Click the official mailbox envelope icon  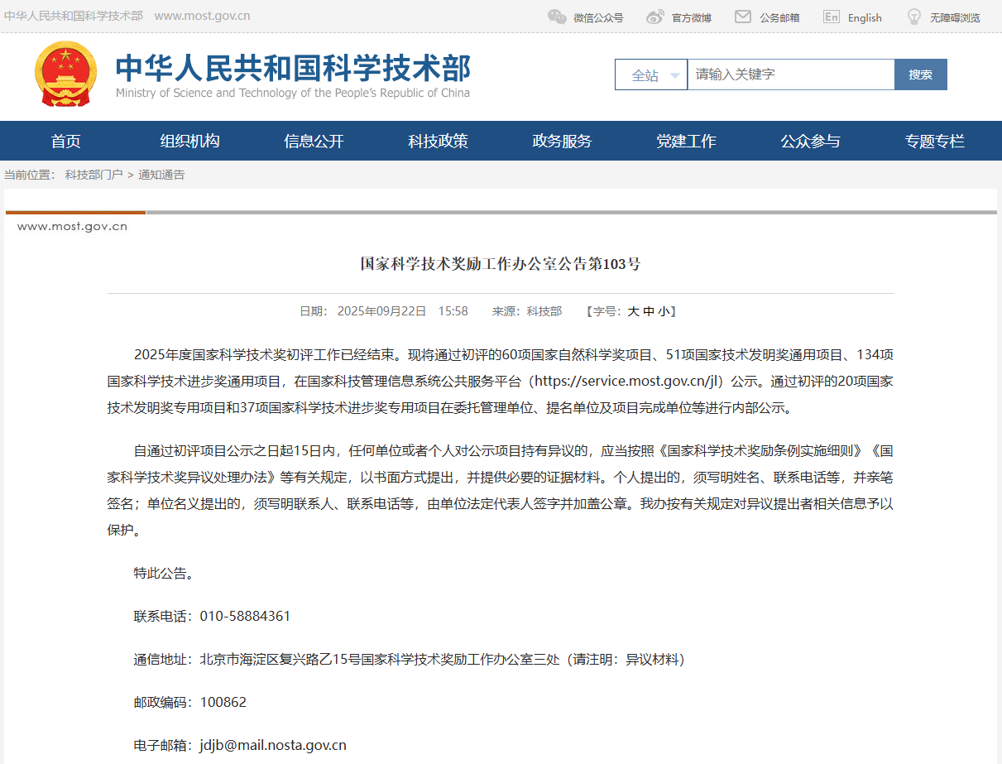743,17
